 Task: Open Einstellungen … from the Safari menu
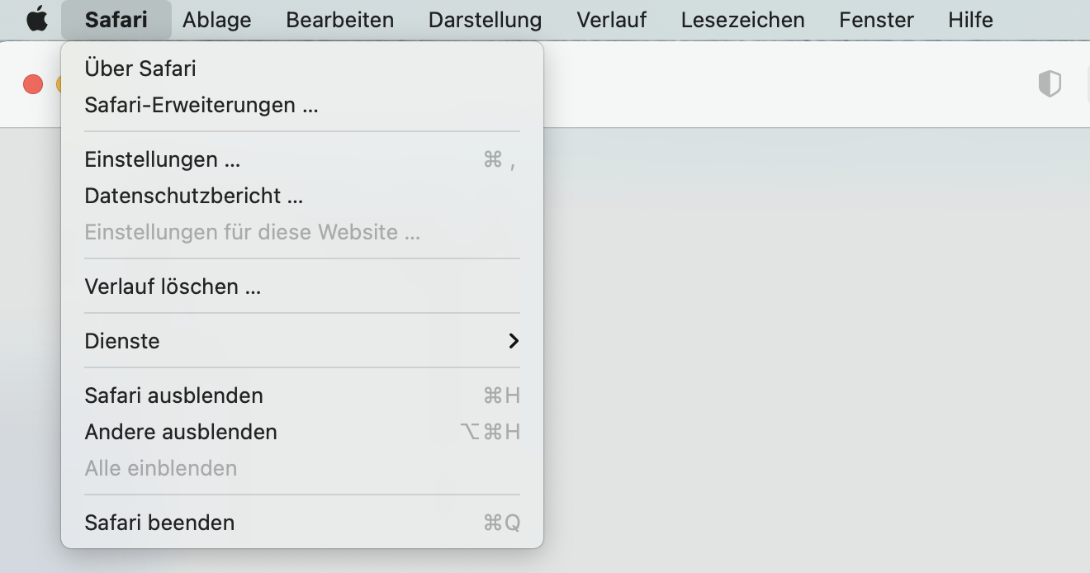point(163,159)
